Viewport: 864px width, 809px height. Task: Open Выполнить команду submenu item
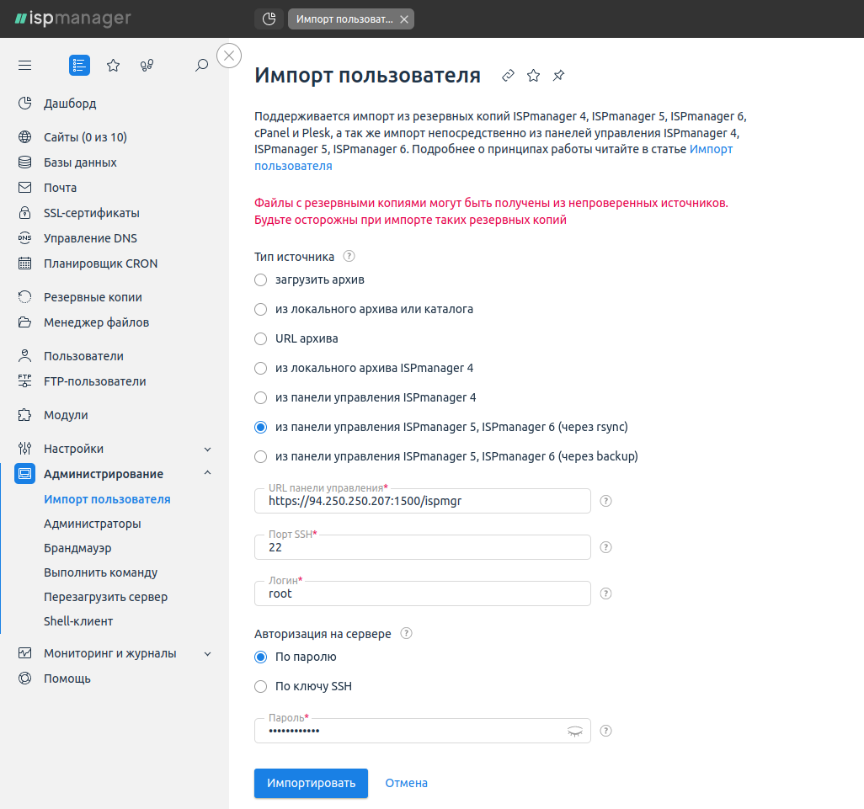(101, 572)
